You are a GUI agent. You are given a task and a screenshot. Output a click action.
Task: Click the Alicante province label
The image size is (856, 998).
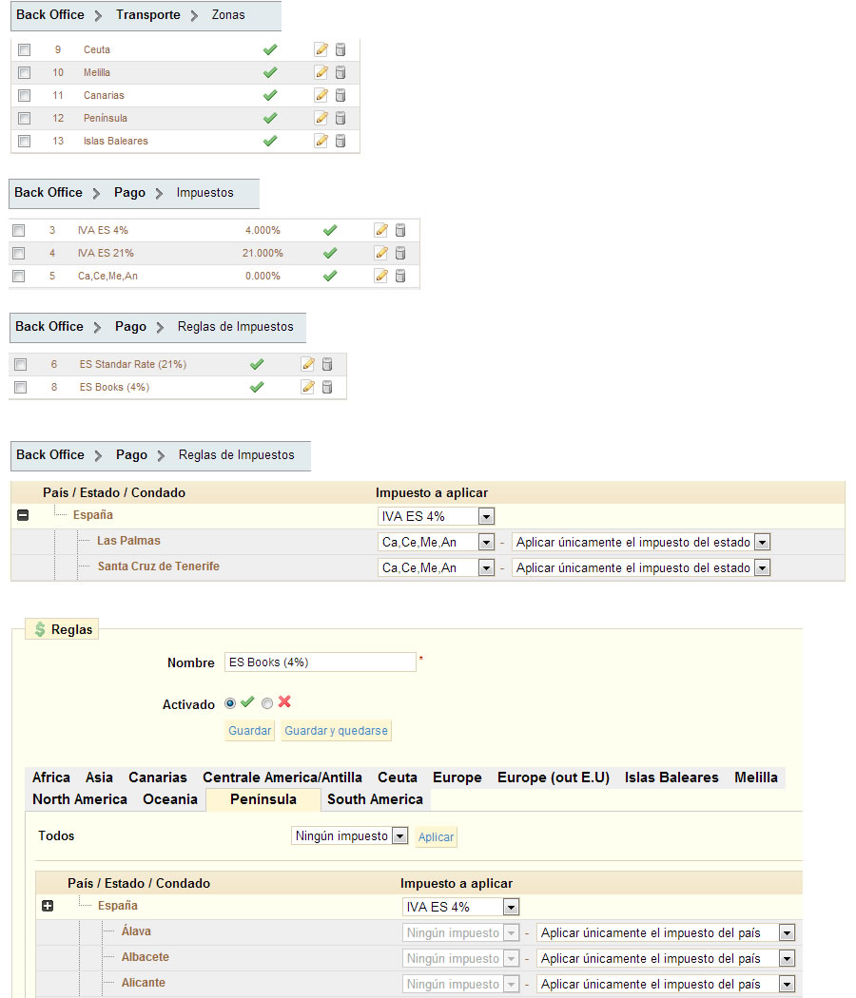(144, 983)
